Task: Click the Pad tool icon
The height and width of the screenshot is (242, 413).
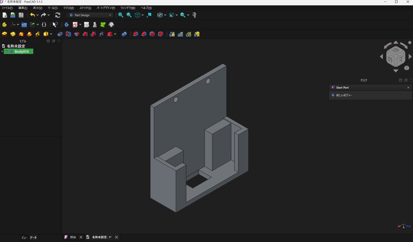Action: (x=4, y=34)
